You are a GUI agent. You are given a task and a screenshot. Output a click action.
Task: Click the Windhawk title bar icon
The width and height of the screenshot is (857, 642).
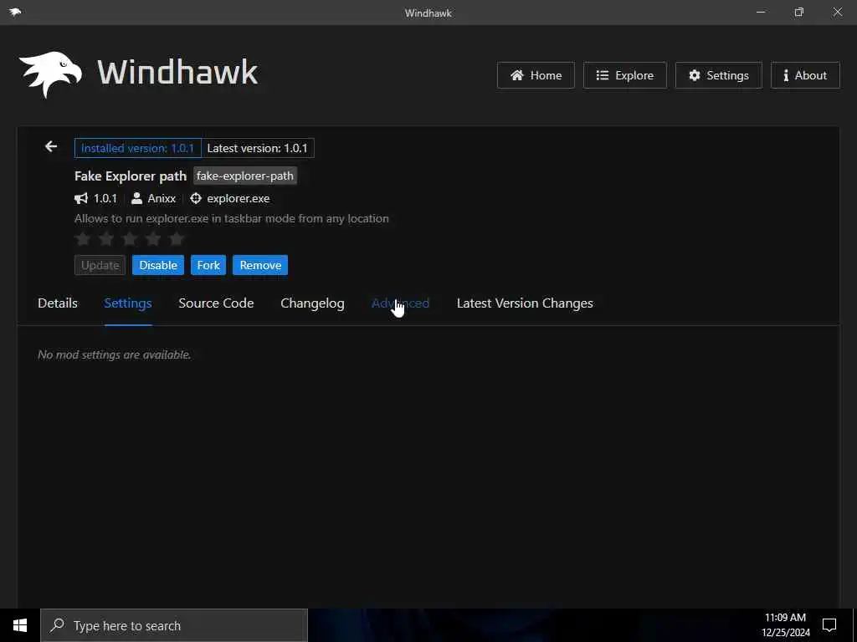tap(15, 12)
